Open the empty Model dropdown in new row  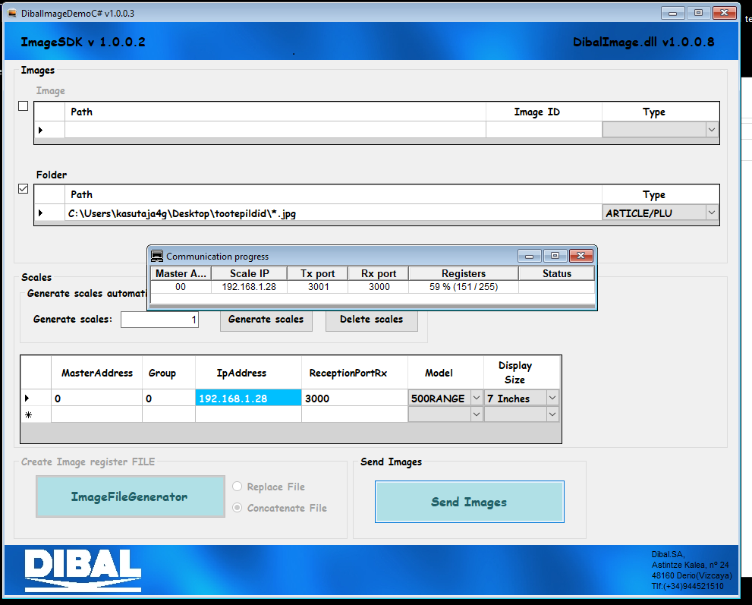[477, 414]
